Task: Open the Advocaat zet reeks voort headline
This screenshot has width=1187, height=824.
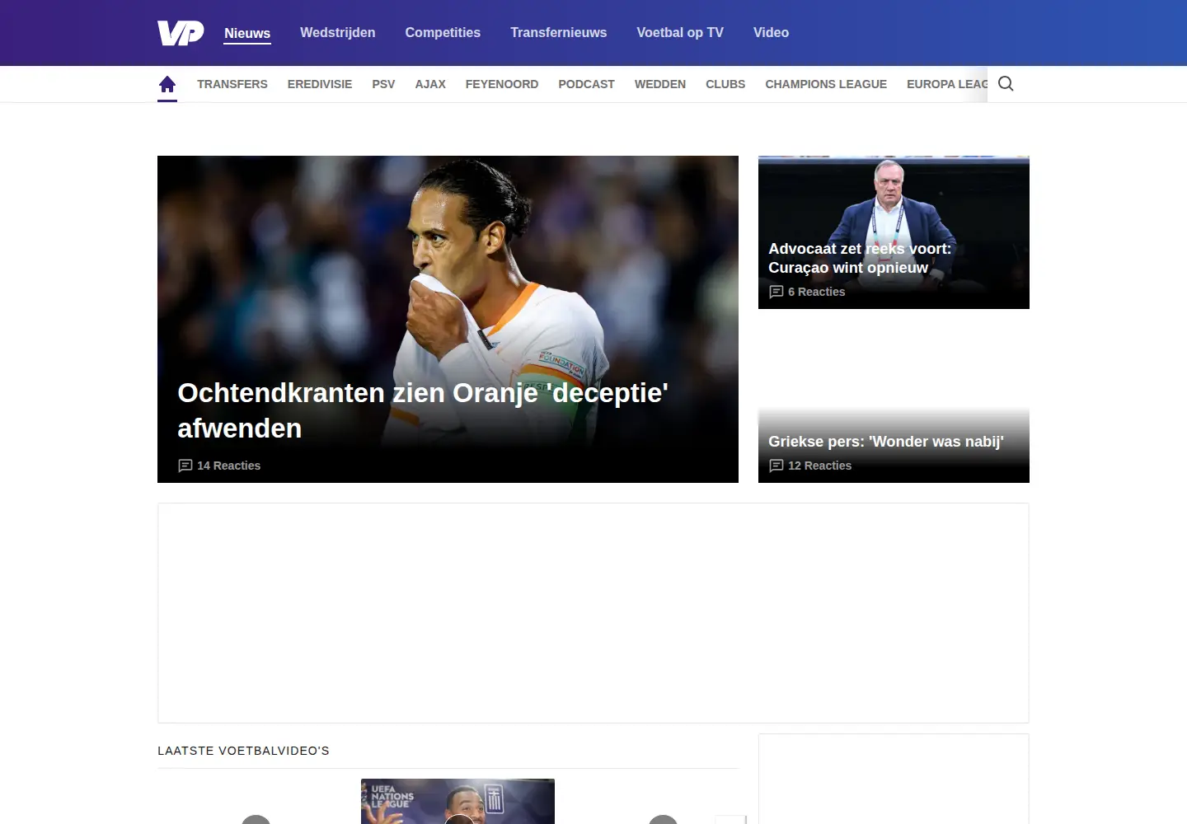Action: point(860,258)
